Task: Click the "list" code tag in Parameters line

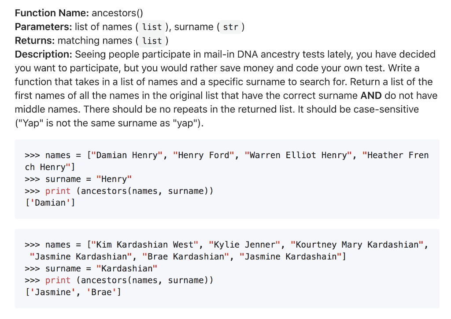Action: pos(152,27)
